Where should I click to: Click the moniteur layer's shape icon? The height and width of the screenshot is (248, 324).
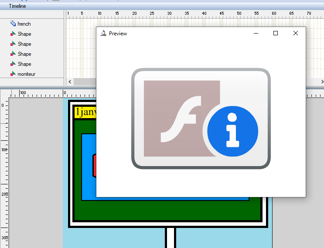(x=13, y=74)
